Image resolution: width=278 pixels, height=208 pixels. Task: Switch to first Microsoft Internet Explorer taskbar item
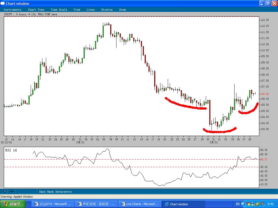(x=53, y=204)
